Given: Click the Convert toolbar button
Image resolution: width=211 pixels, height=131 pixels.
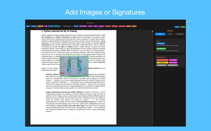Looking at the screenshot, I should click(x=76, y=26).
